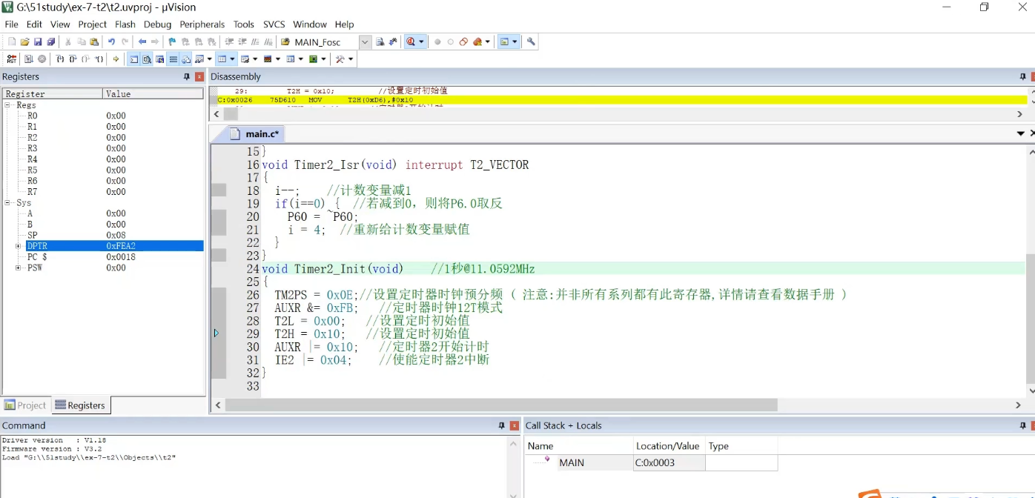Toggle the Symbols Window view button
Screen dimensions: 1035x498
159,59
